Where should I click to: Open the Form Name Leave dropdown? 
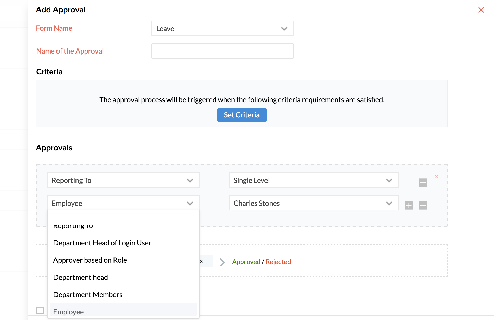222,28
